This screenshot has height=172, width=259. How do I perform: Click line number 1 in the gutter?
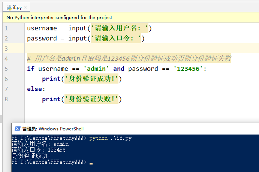coord(6,28)
